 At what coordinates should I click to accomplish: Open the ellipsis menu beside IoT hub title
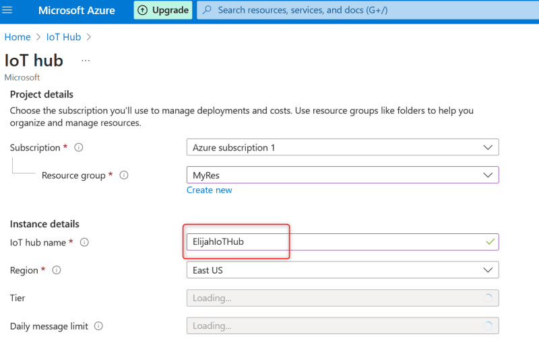(x=86, y=61)
